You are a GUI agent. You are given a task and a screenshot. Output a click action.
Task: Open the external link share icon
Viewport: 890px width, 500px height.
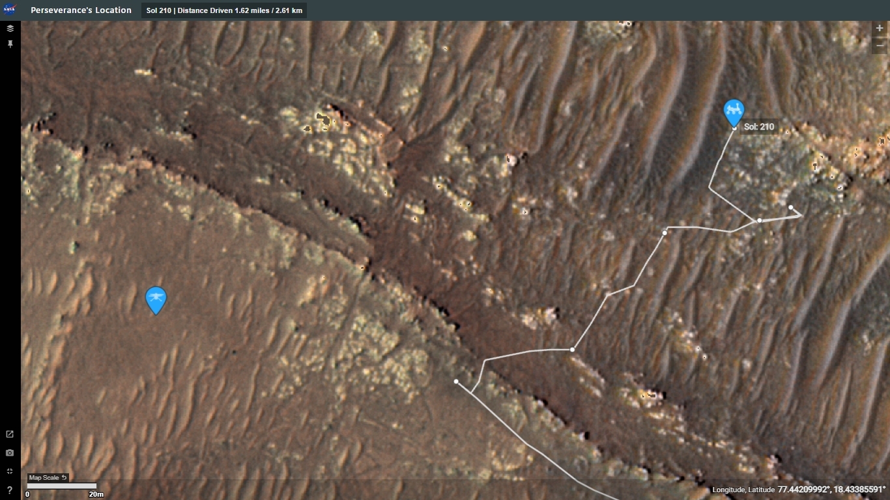tap(10, 434)
